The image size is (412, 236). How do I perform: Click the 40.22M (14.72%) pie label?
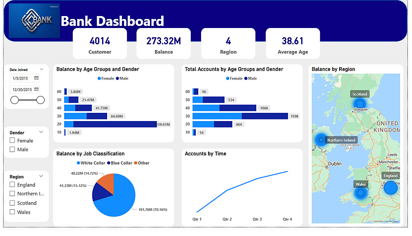tap(84, 173)
